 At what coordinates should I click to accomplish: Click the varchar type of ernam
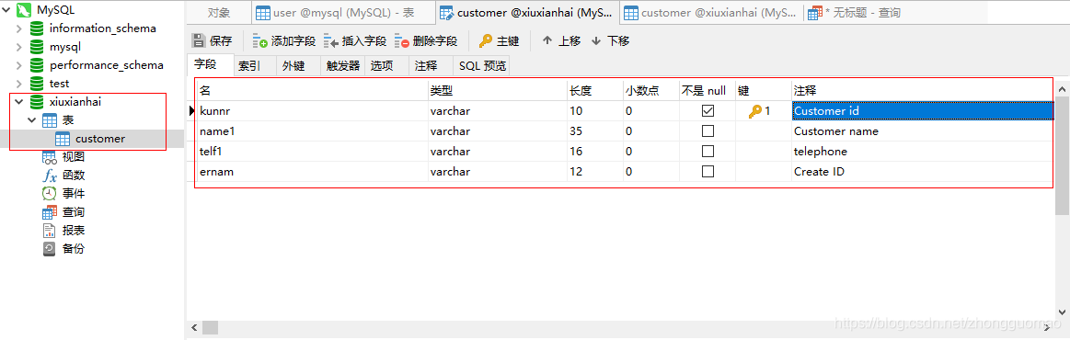(498, 172)
